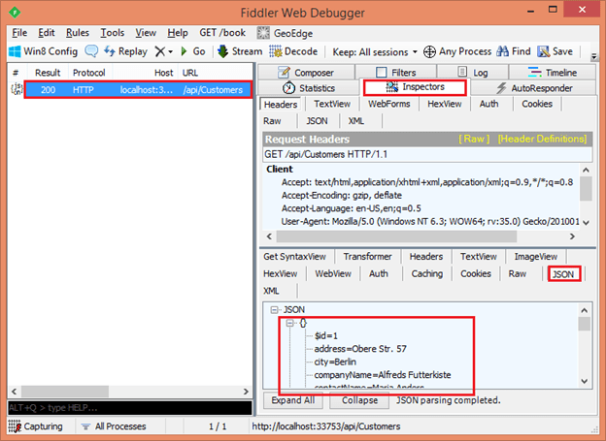
Task: Open the Remove X dropdown arrow
Action: (x=171, y=51)
